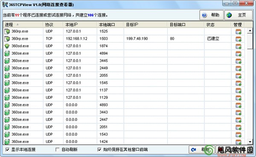Click the globe homepage icon
The image size is (256, 157).
coord(229,15)
